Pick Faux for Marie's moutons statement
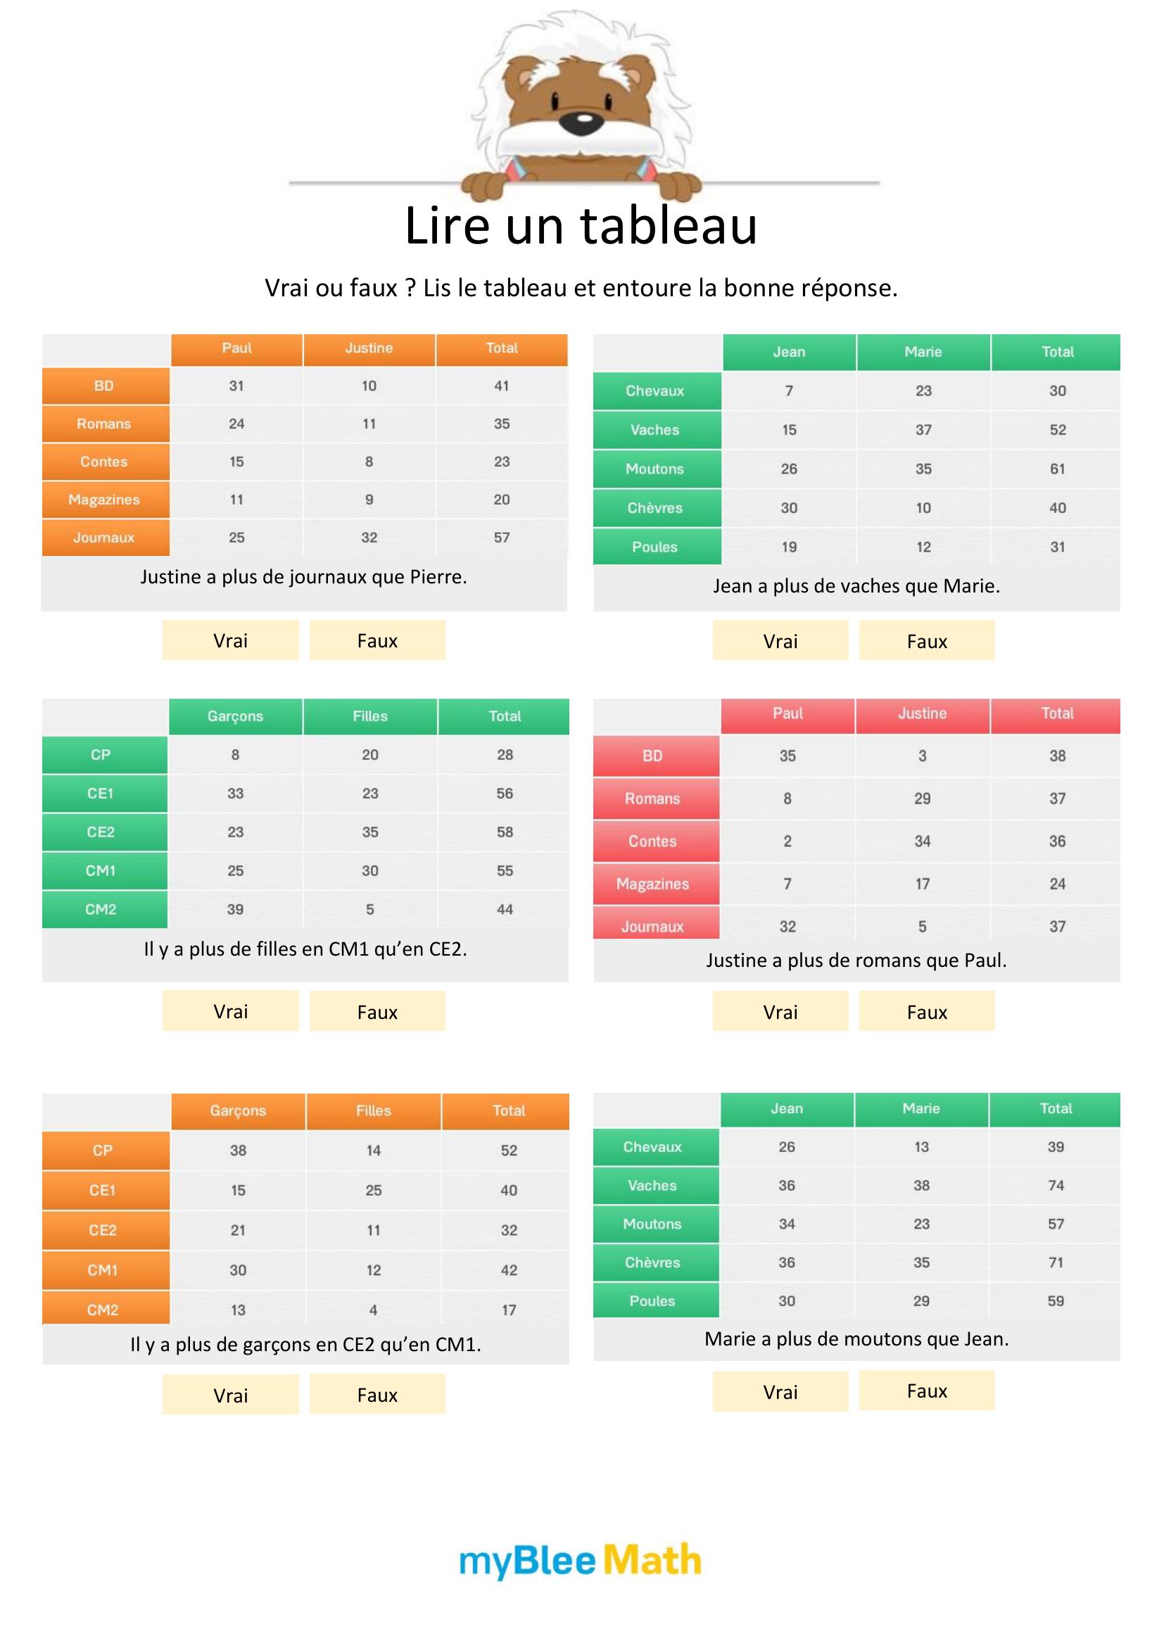Screen dimensions: 1164x1646 pos(927,1391)
